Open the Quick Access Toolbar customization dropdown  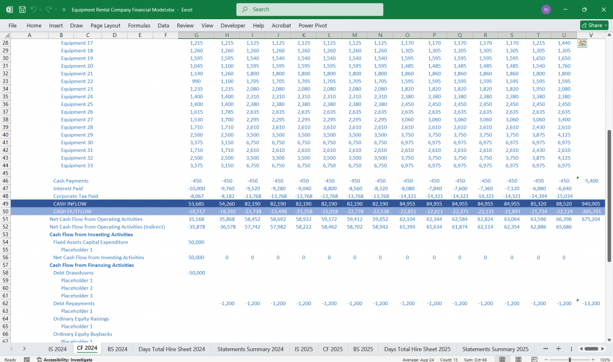pyautogui.click(x=64, y=9)
